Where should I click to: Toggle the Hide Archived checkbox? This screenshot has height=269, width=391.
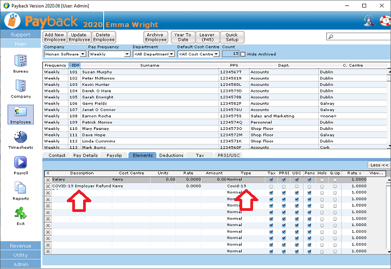tap(243, 54)
